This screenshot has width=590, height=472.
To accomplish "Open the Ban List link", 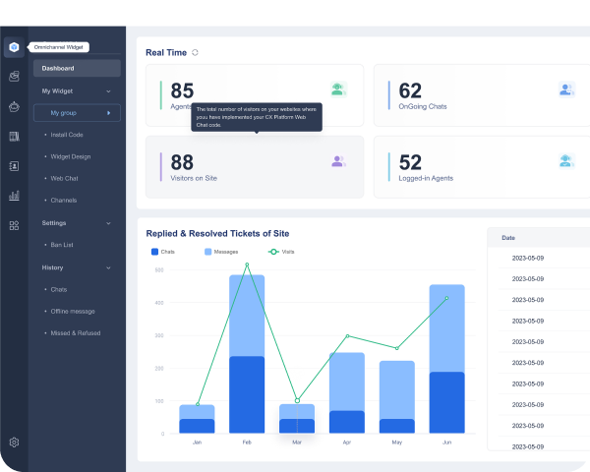I will 61,244.
